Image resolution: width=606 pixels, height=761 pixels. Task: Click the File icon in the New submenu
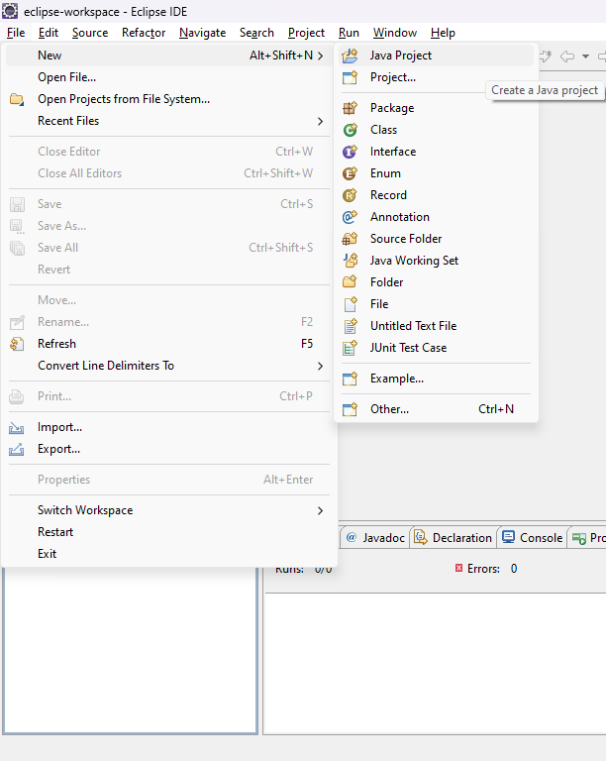tap(350, 304)
